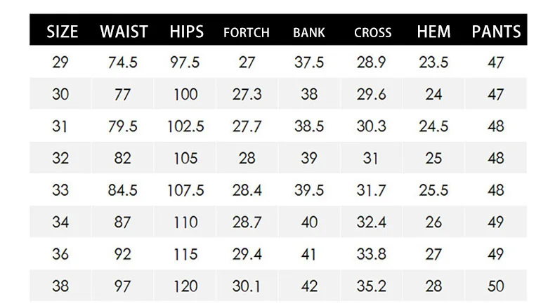
Task: Select the hem value 25.5
Action: (x=433, y=191)
